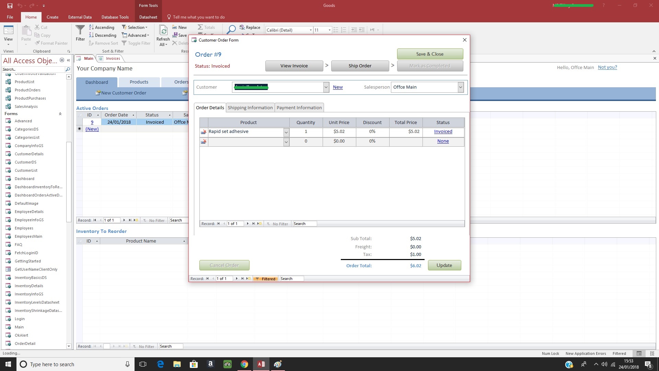The height and width of the screenshot is (371, 659).
Task: Click the Save icon in Quick Access toolbar
Action: coord(10,5)
